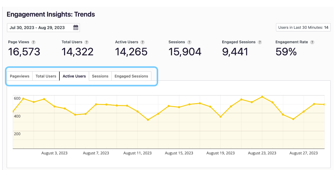Viewport: 335px width, 170px height.
Task: Click the chart peak data point near August 23
Action: [x=262, y=97]
